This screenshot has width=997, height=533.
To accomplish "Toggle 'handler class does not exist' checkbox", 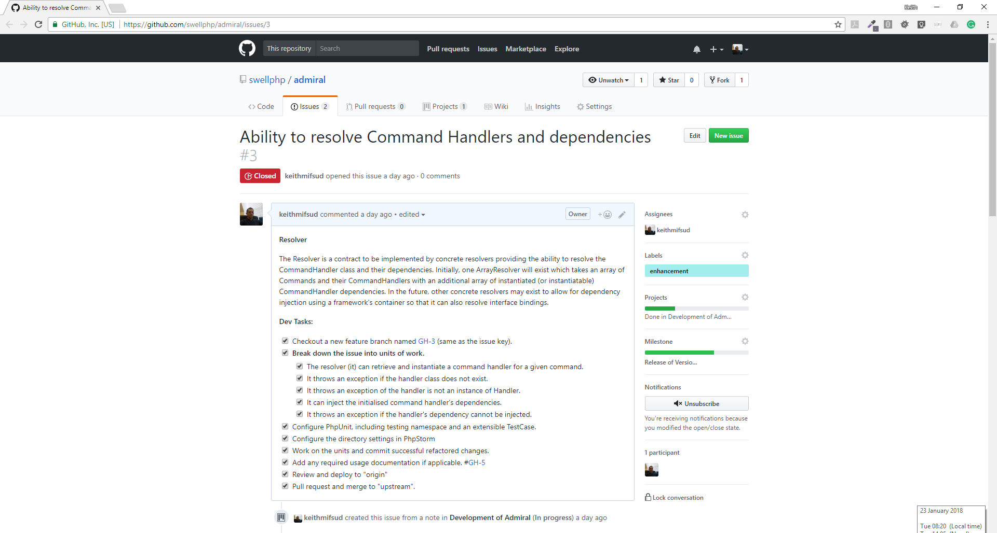I will [x=300, y=378].
